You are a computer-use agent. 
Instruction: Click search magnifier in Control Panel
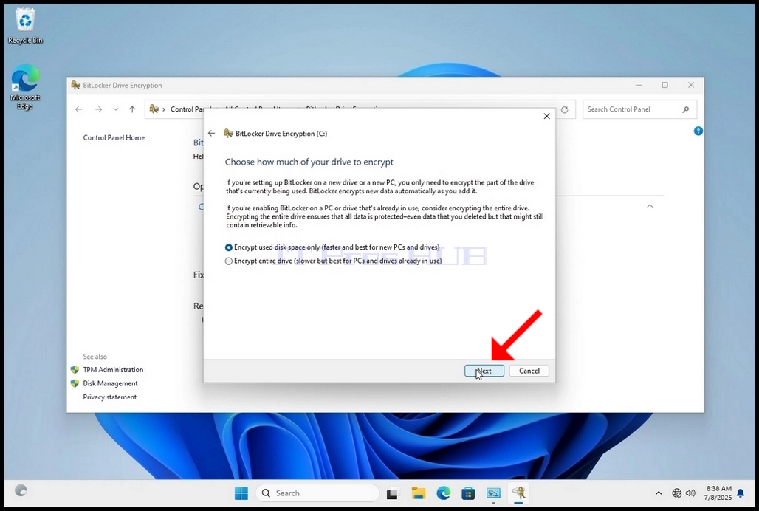pyautogui.click(x=685, y=109)
